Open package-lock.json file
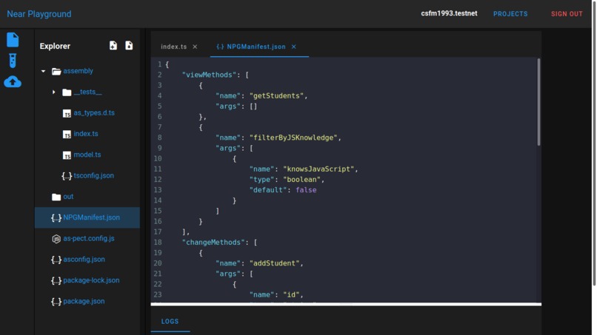 (91, 280)
